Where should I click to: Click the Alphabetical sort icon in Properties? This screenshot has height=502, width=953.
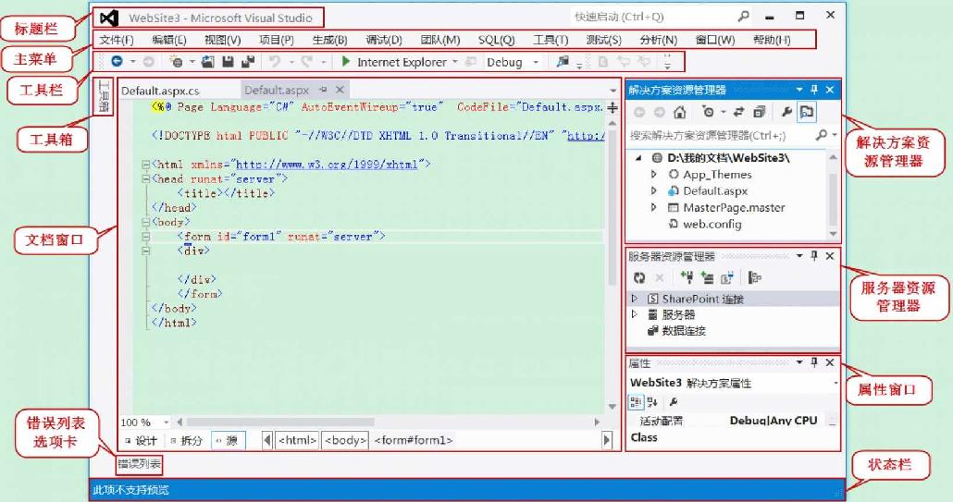(652, 402)
